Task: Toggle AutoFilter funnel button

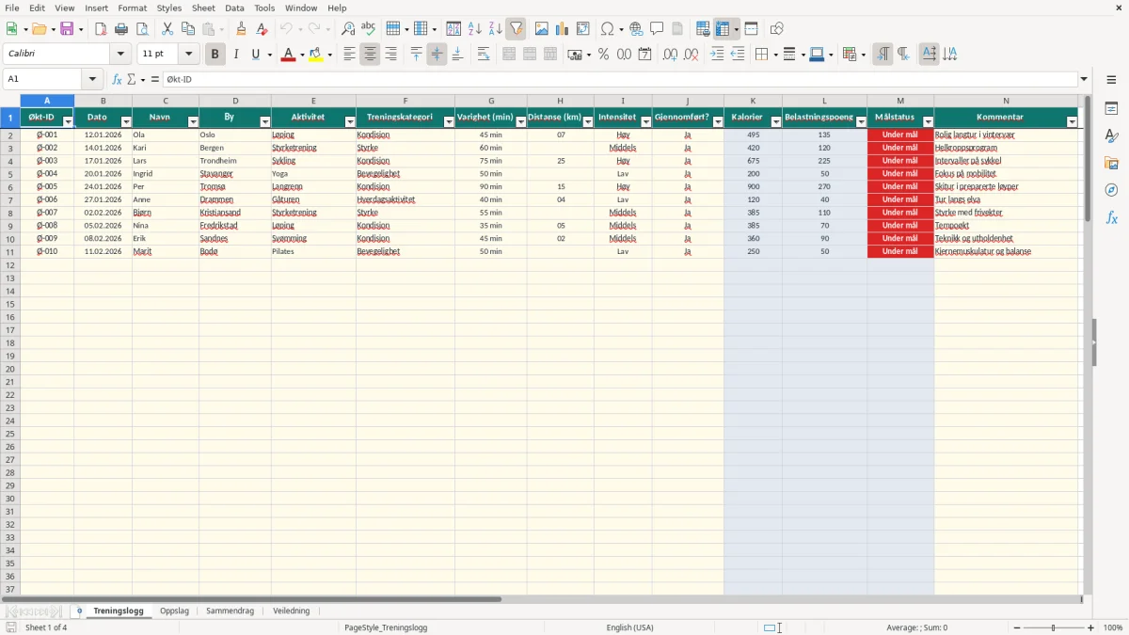Action: click(x=516, y=29)
